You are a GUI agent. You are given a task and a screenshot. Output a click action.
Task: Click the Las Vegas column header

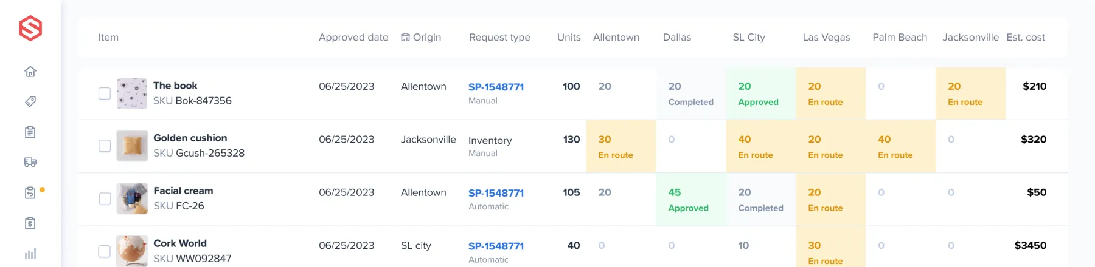click(826, 37)
